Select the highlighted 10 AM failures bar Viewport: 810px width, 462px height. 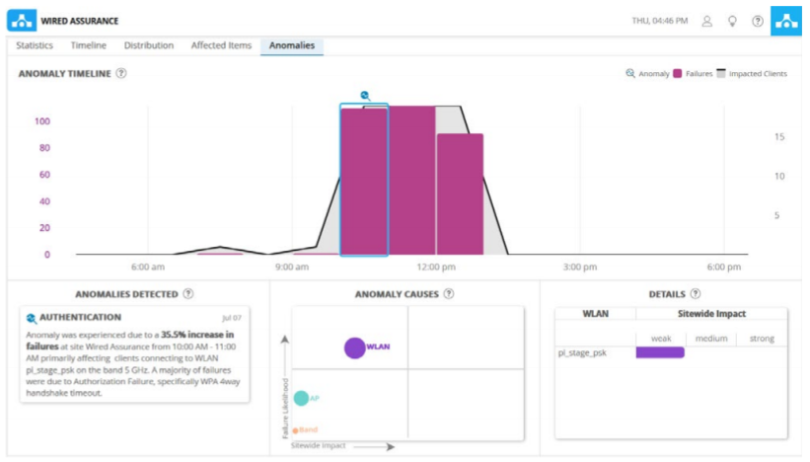point(364,182)
